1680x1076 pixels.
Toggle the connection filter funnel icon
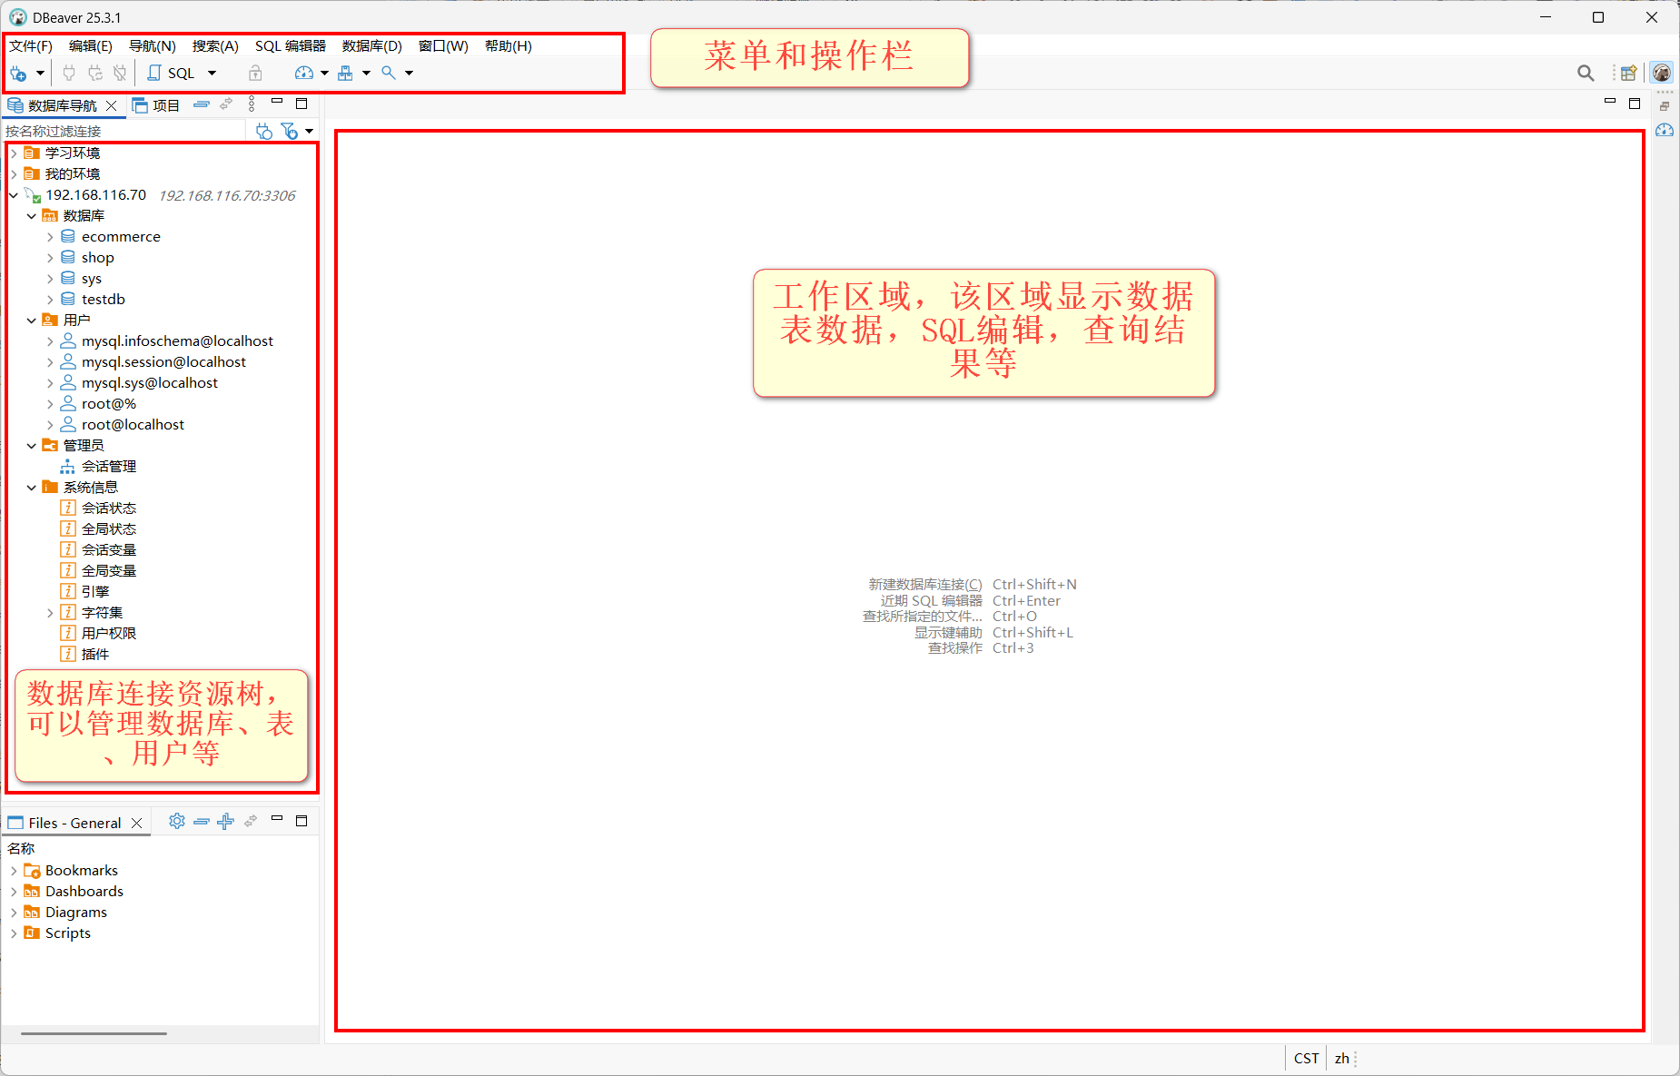[289, 132]
